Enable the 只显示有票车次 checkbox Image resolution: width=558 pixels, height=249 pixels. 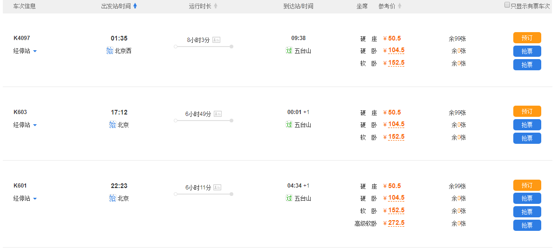[x=507, y=5]
